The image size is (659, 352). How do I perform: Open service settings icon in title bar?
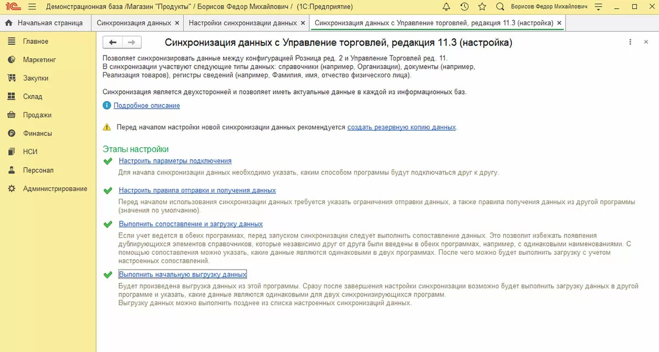click(600, 7)
